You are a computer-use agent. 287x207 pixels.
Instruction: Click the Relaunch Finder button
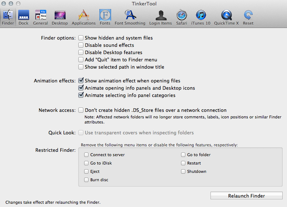pos(246,196)
